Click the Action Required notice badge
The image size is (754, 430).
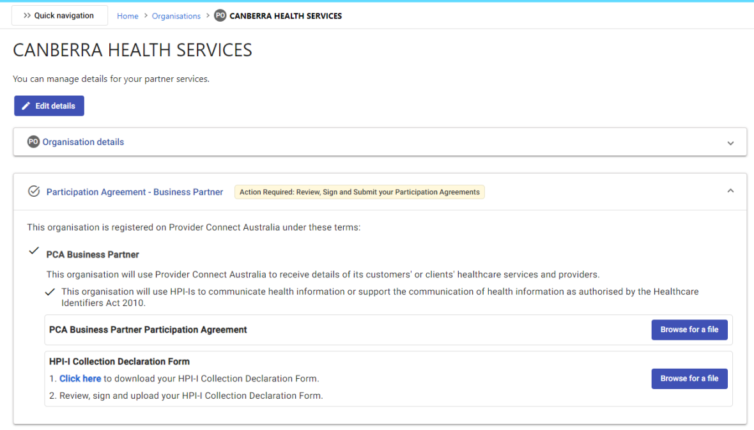[x=359, y=192]
